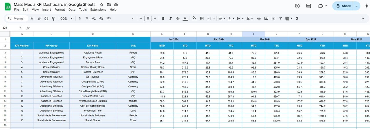Screen dimensions: 370x129
Task: Format as percent
Action: tap(87, 19)
